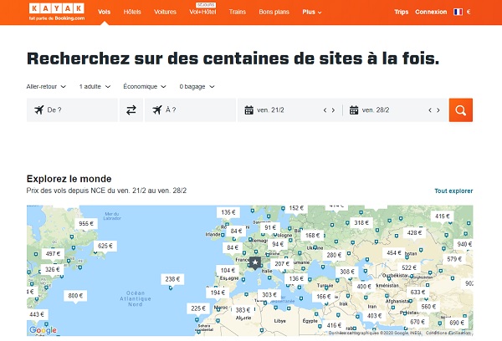
Task: Go to next day for departure date
Action: coord(333,110)
